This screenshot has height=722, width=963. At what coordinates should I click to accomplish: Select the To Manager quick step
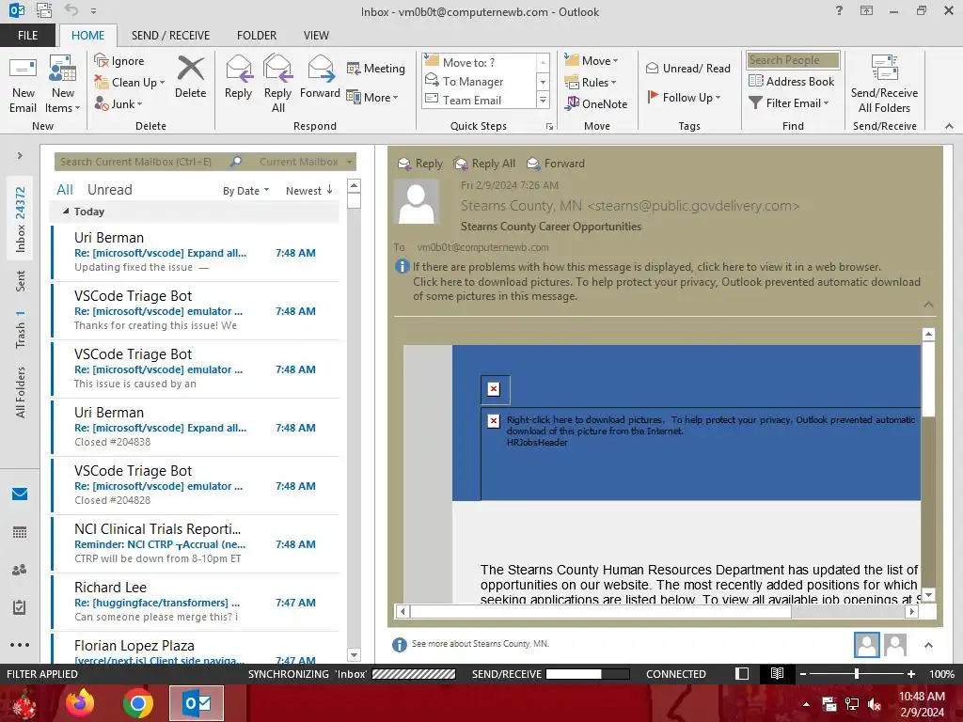coord(473,82)
